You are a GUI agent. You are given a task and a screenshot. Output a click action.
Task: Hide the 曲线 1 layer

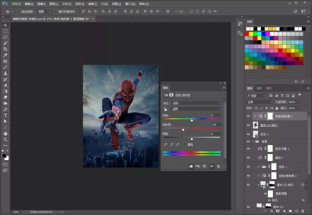(x=248, y=158)
